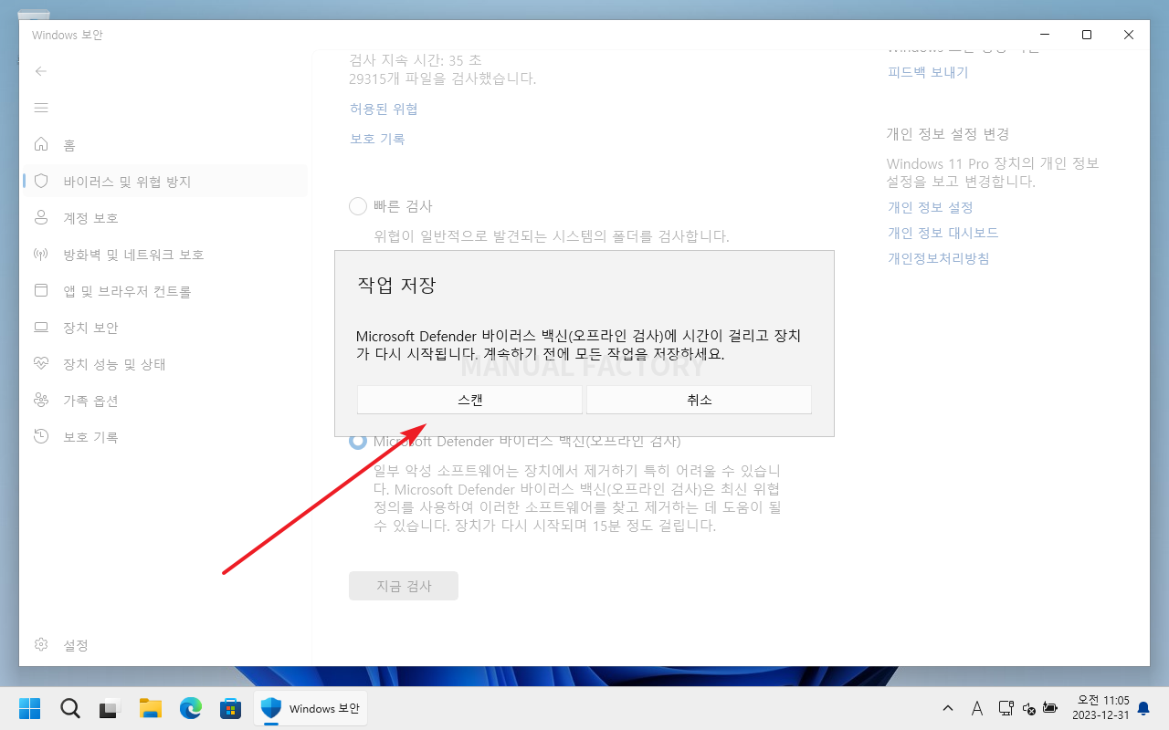Viewport: 1169px width, 730px height.
Task: Click the 지금 검사 button
Action: pyautogui.click(x=404, y=586)
